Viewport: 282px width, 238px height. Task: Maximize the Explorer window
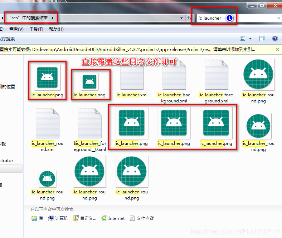[x=262, y=5]
